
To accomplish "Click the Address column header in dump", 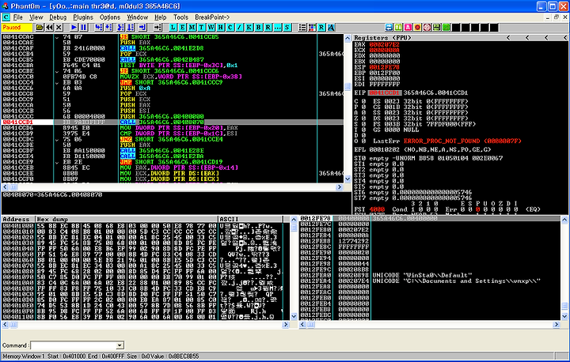I will point(19,219).
